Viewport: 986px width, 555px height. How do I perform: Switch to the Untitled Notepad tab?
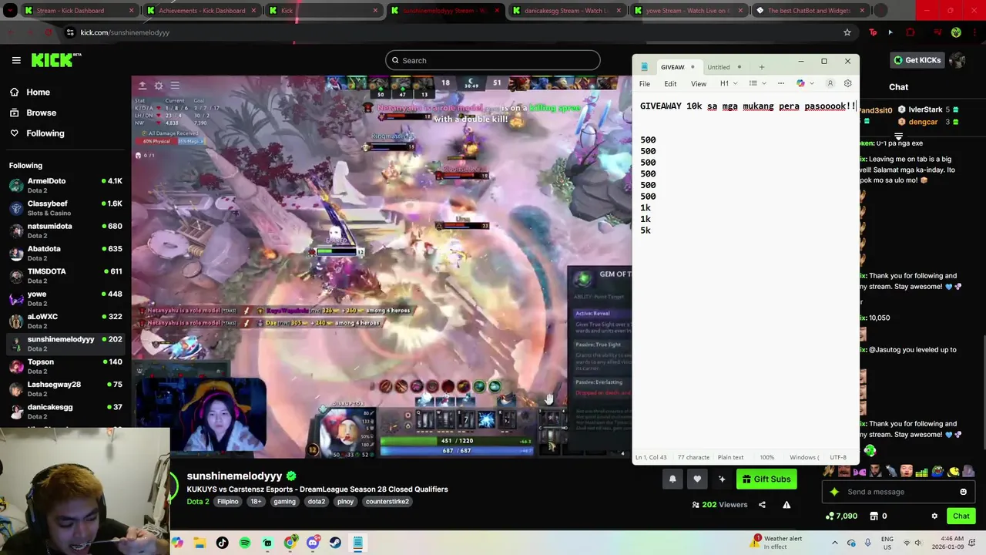(724, 67)
